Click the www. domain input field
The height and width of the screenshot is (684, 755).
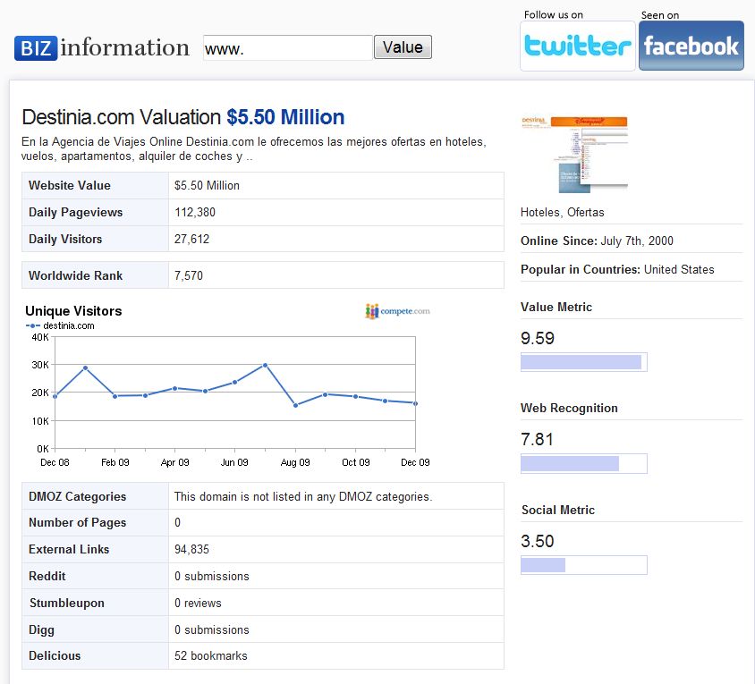pyautogui.click(x=288, y=47)
